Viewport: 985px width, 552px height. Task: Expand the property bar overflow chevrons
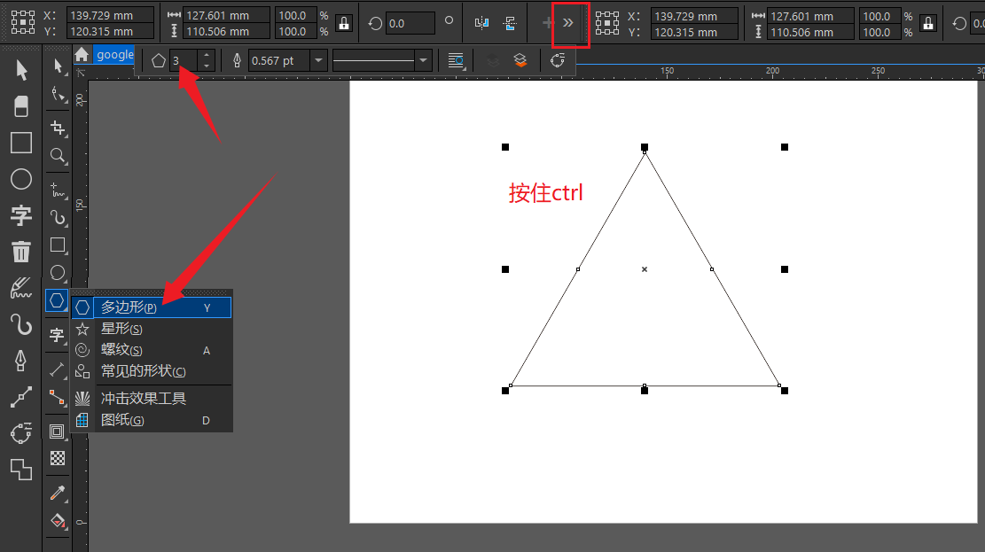pyautogui.click(x=568, y=23)
